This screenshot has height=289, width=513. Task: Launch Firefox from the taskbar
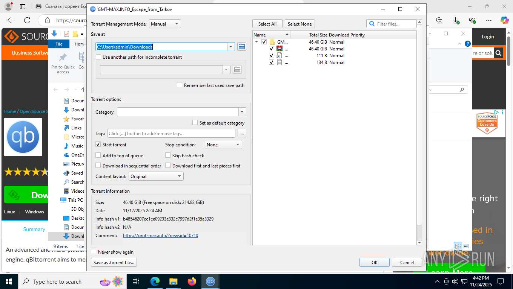(192, 281)
